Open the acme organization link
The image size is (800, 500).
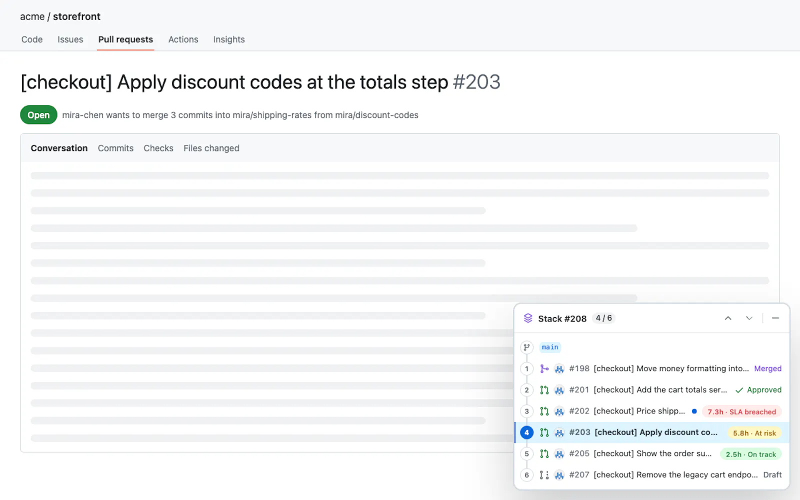[x=32, y=16]
